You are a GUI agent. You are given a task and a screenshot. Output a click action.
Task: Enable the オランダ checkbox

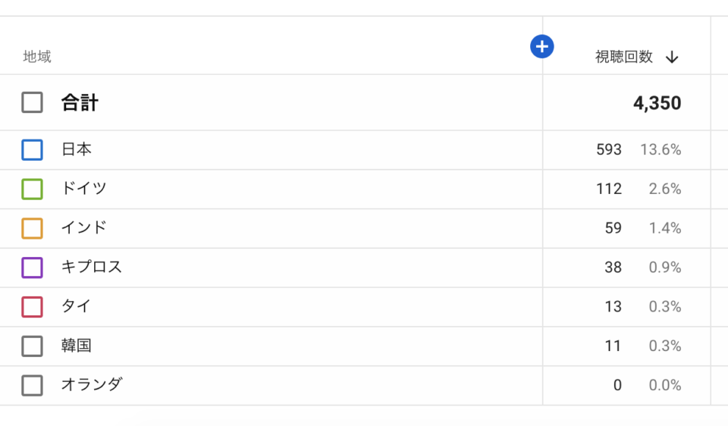pos(32,386)
